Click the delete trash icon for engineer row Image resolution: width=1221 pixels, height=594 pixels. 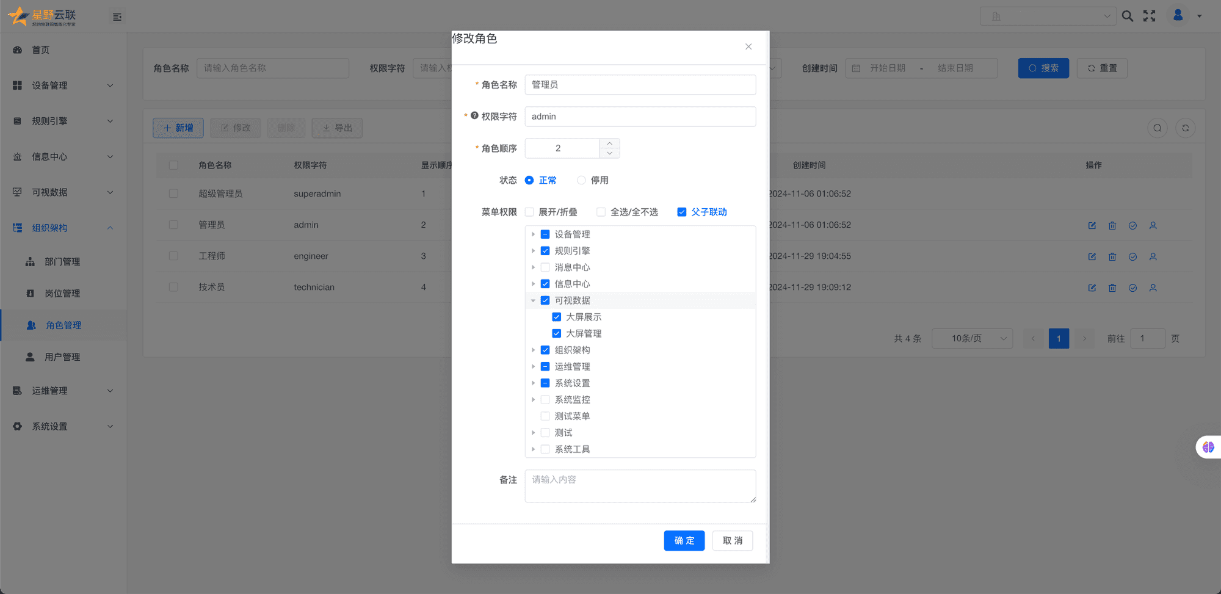[1112, 256]
